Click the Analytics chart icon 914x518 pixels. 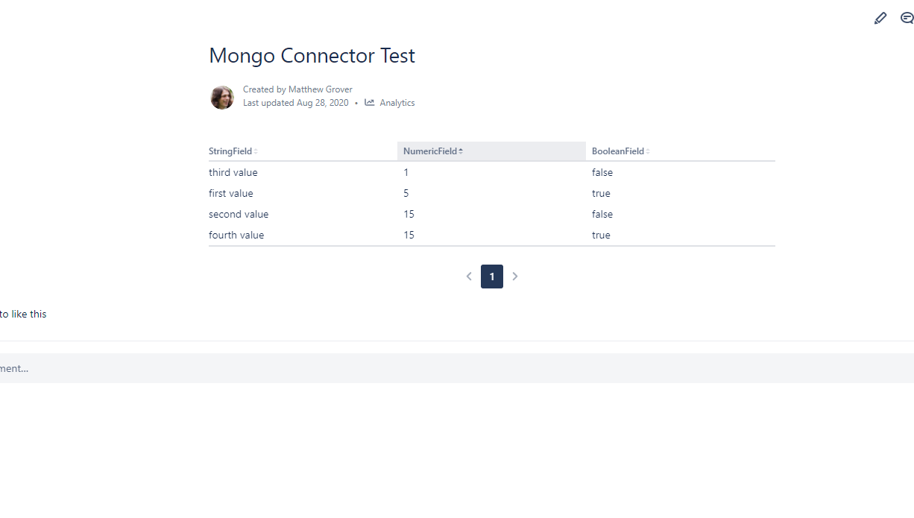(x=369, y=103)
